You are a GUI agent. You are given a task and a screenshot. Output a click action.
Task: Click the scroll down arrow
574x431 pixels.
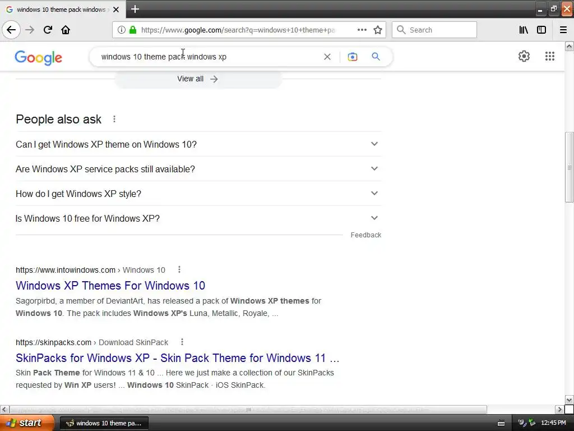click(x=570, y=400)
